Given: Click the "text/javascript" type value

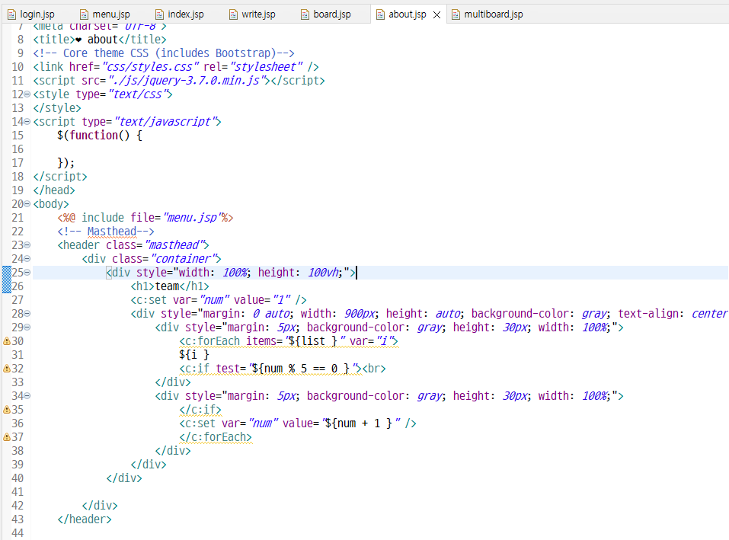Looking at the screenshot, I should pos(165,122).
